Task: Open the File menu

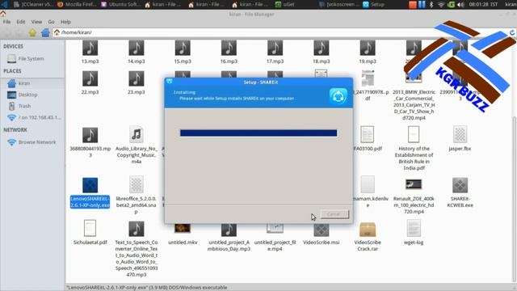Action: coord(6,22)
